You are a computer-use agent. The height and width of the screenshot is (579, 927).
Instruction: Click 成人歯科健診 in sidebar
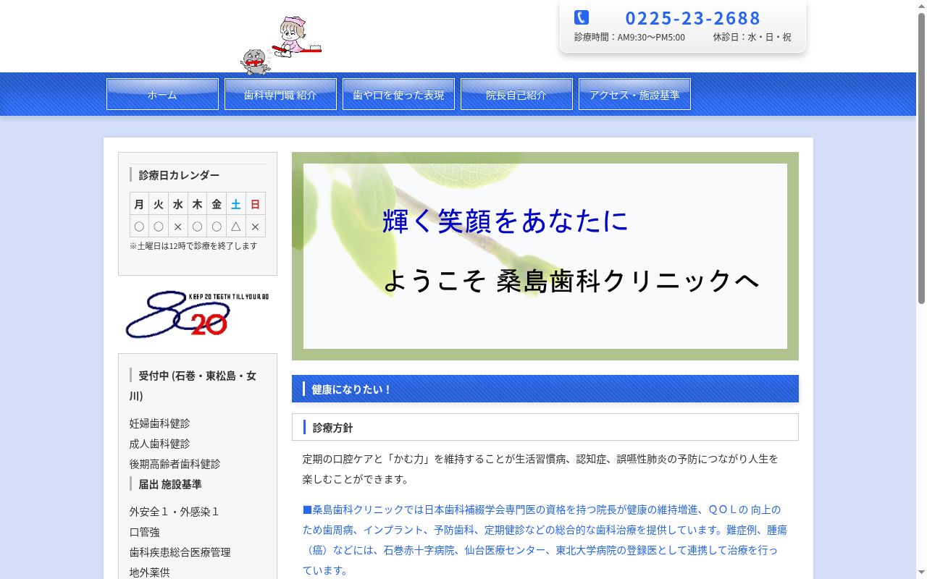pyautogui.click(x=159, y=444)
